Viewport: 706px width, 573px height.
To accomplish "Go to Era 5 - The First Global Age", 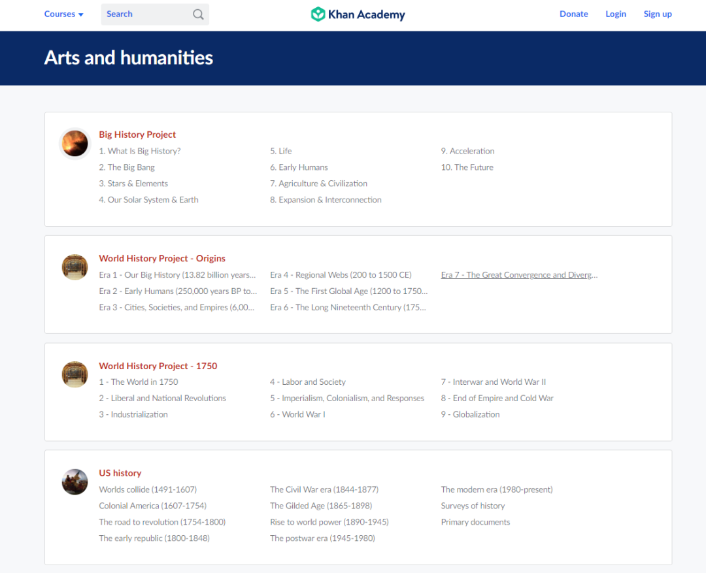I will (349, 291).
